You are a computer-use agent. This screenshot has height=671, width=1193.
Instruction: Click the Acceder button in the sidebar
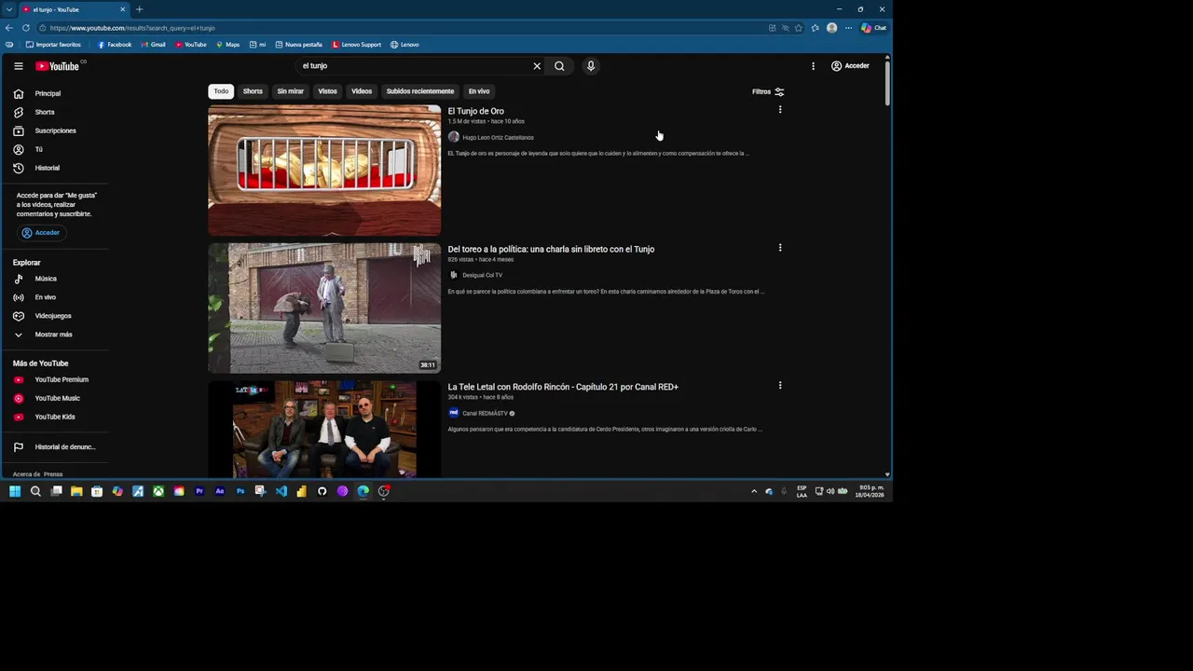41,233
